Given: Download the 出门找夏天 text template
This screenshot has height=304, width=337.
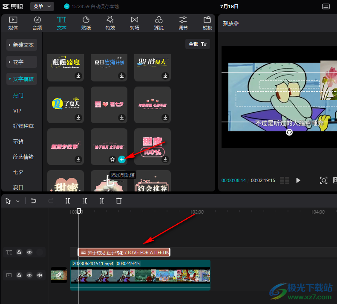Looking at the screenshot, I should point(165,76).
